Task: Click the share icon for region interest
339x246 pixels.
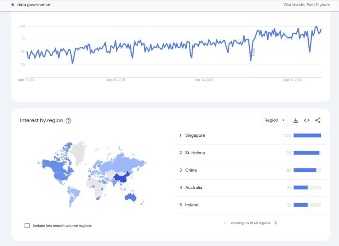Action: [318, 120]
